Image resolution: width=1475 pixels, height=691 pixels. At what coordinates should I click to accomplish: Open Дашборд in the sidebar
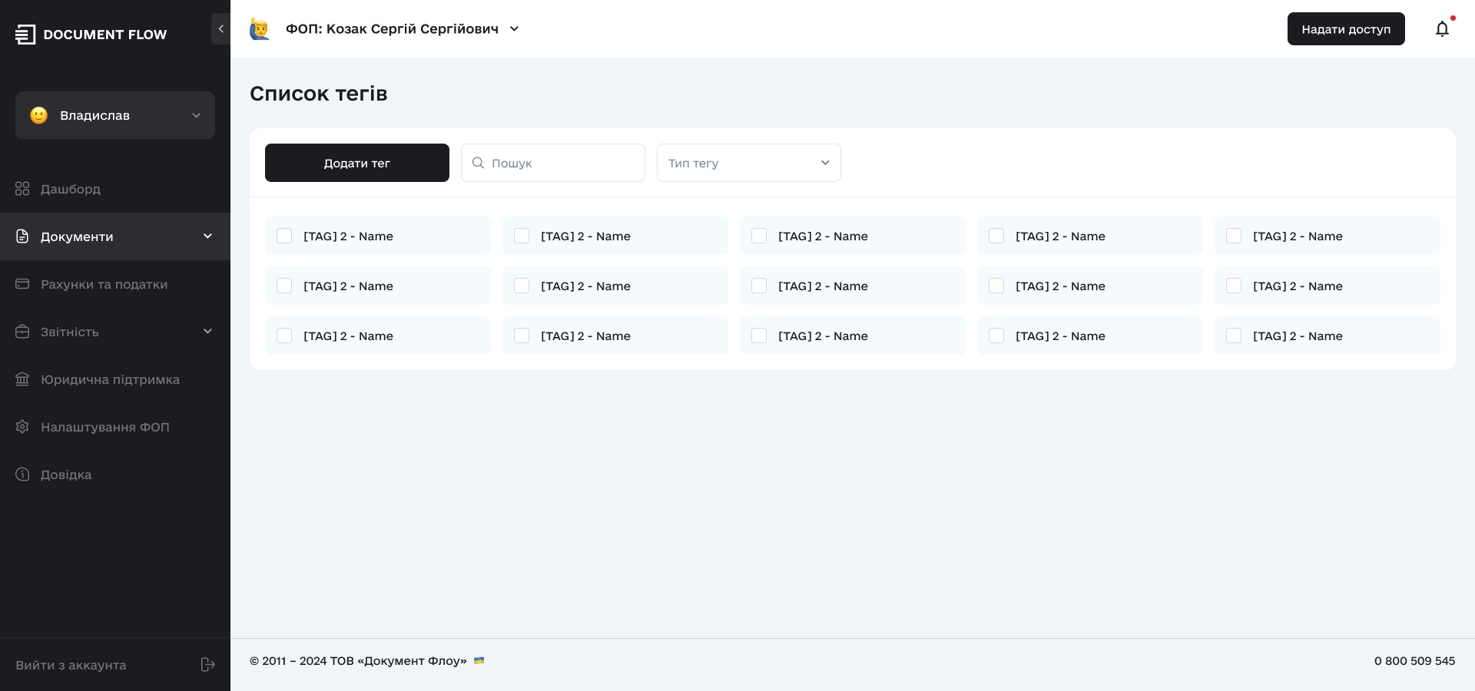[x=115, y=189]
